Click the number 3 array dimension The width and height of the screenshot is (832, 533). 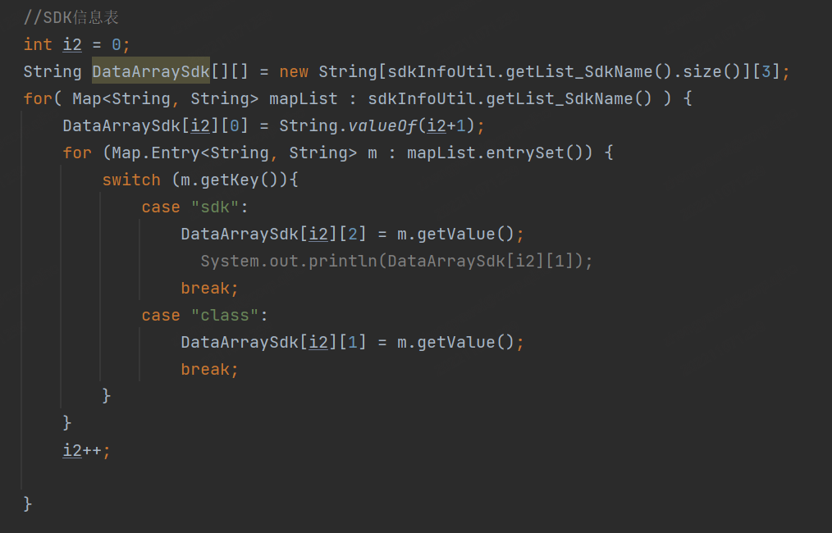766,71
